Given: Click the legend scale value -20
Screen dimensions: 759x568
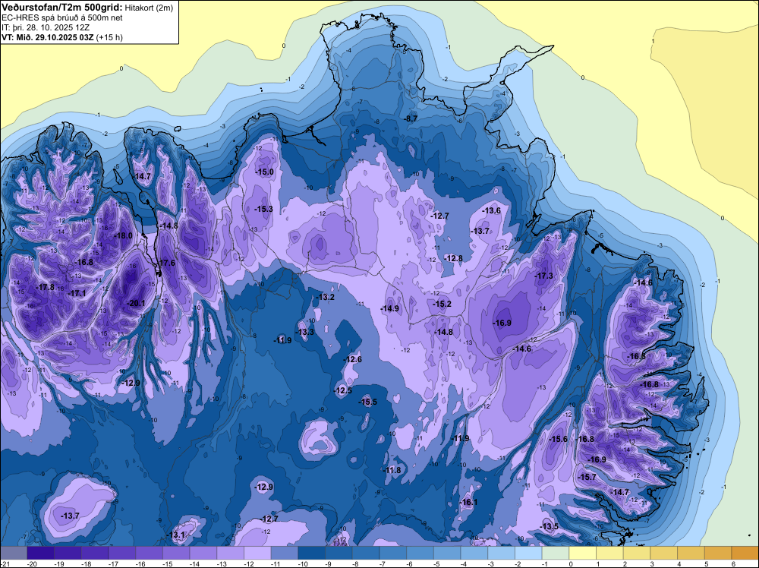Looking at the screenshot, I should [x=33, y=563].
